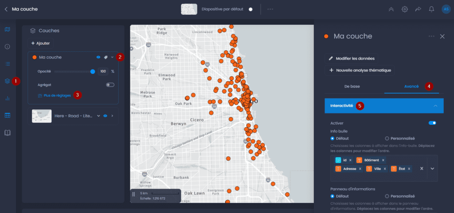454x213 pixels.
Task: Open the notifications bell
Action: [431, 9]
